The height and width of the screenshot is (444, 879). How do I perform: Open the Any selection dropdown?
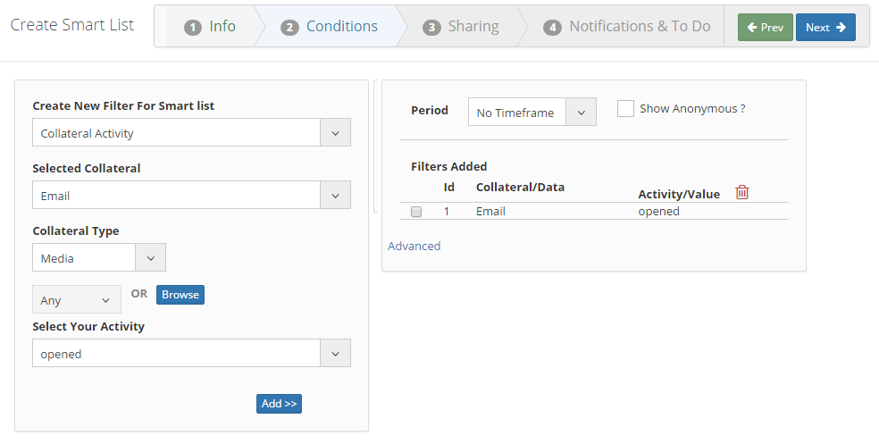click(76, 300)
